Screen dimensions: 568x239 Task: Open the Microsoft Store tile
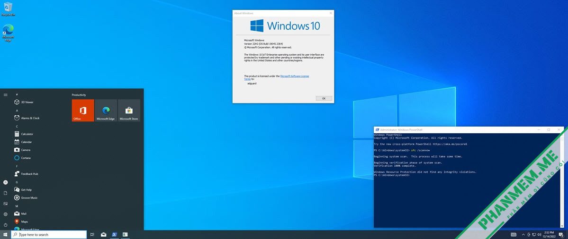pyautogui.click(x=129, y=111)
